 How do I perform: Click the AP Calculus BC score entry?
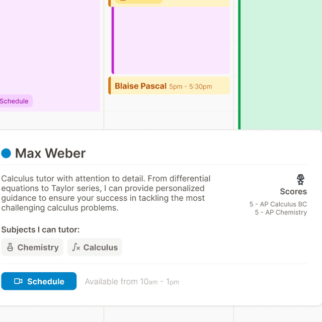(x=278, y=204)
